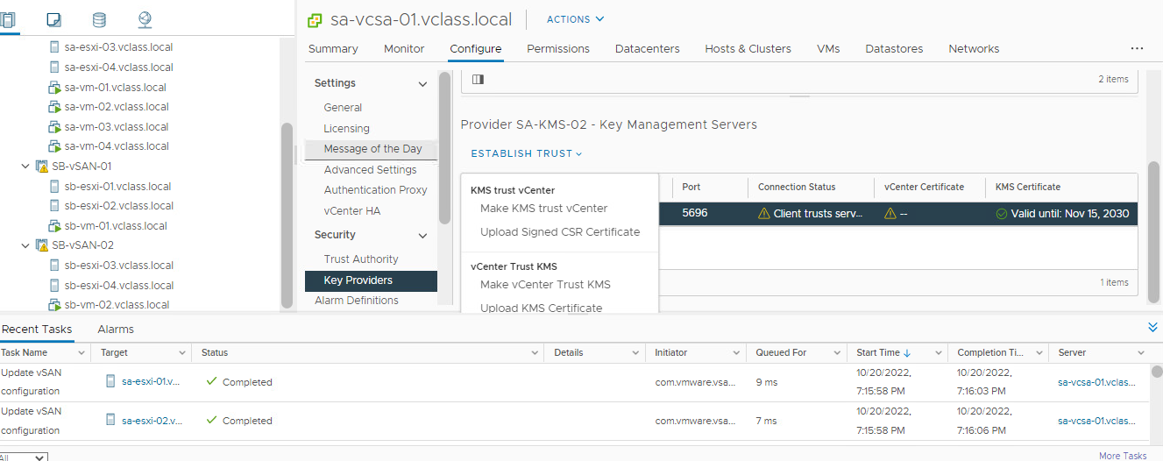Click the More Tasks link
Viewport: 1163px width, 461px height.
[1123, 456]
